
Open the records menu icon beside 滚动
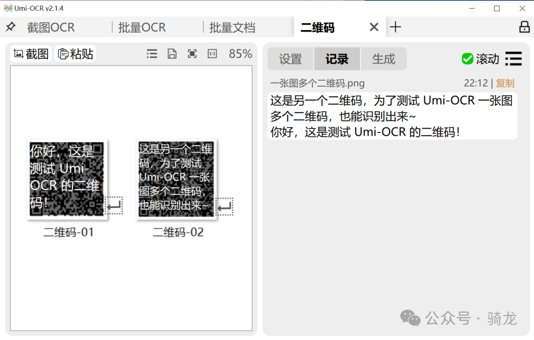pos(514,59)
